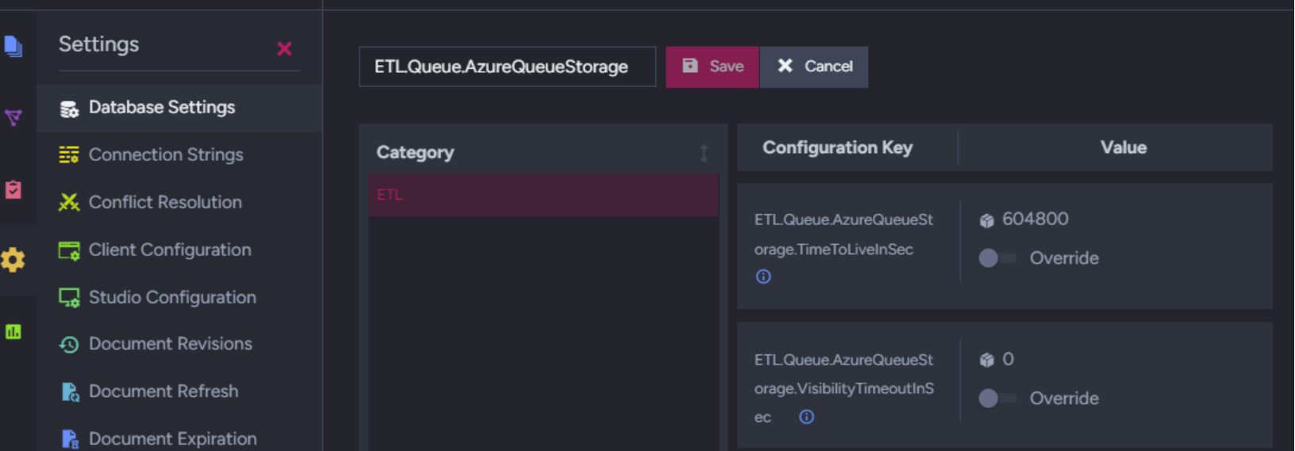Select the ETL category row
Viewport: 1295px width, 451px height.
tap(543, 195)
